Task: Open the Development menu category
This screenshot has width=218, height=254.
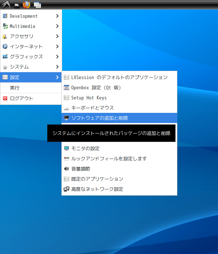Action: (31, 16)
